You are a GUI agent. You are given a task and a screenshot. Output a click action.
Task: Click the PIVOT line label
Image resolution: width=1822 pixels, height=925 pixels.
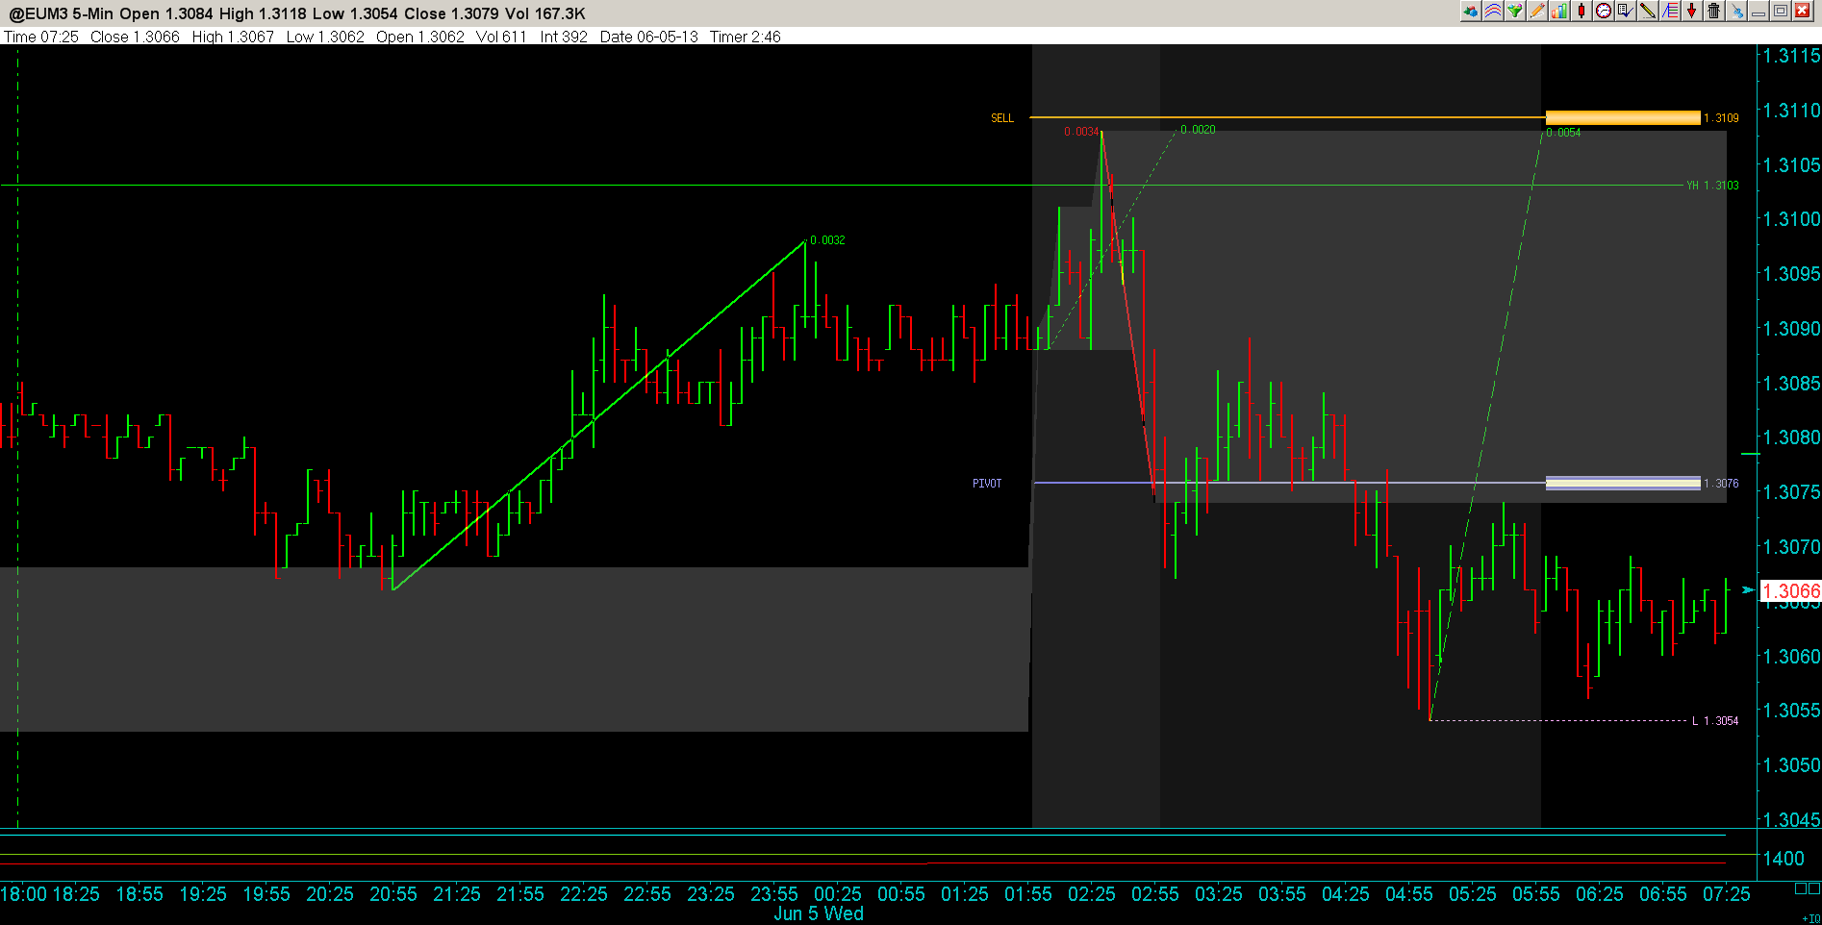coord(987,484)
